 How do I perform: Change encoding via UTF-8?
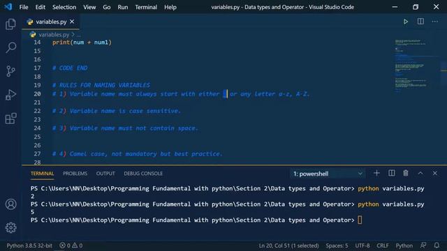coord(362,245)
